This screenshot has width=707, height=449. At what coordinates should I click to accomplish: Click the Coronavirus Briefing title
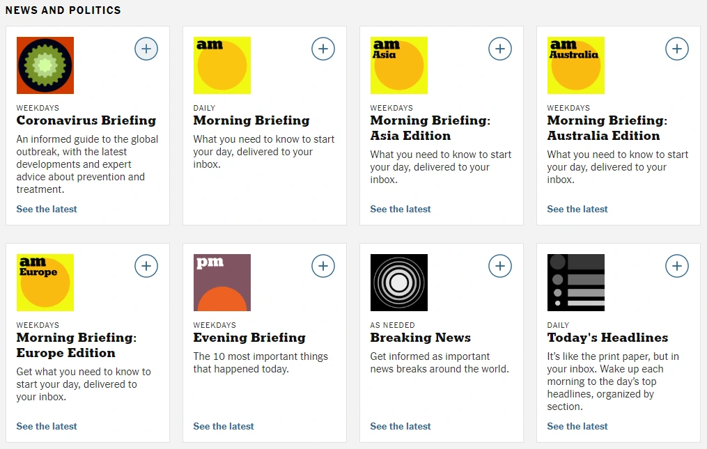86,120
